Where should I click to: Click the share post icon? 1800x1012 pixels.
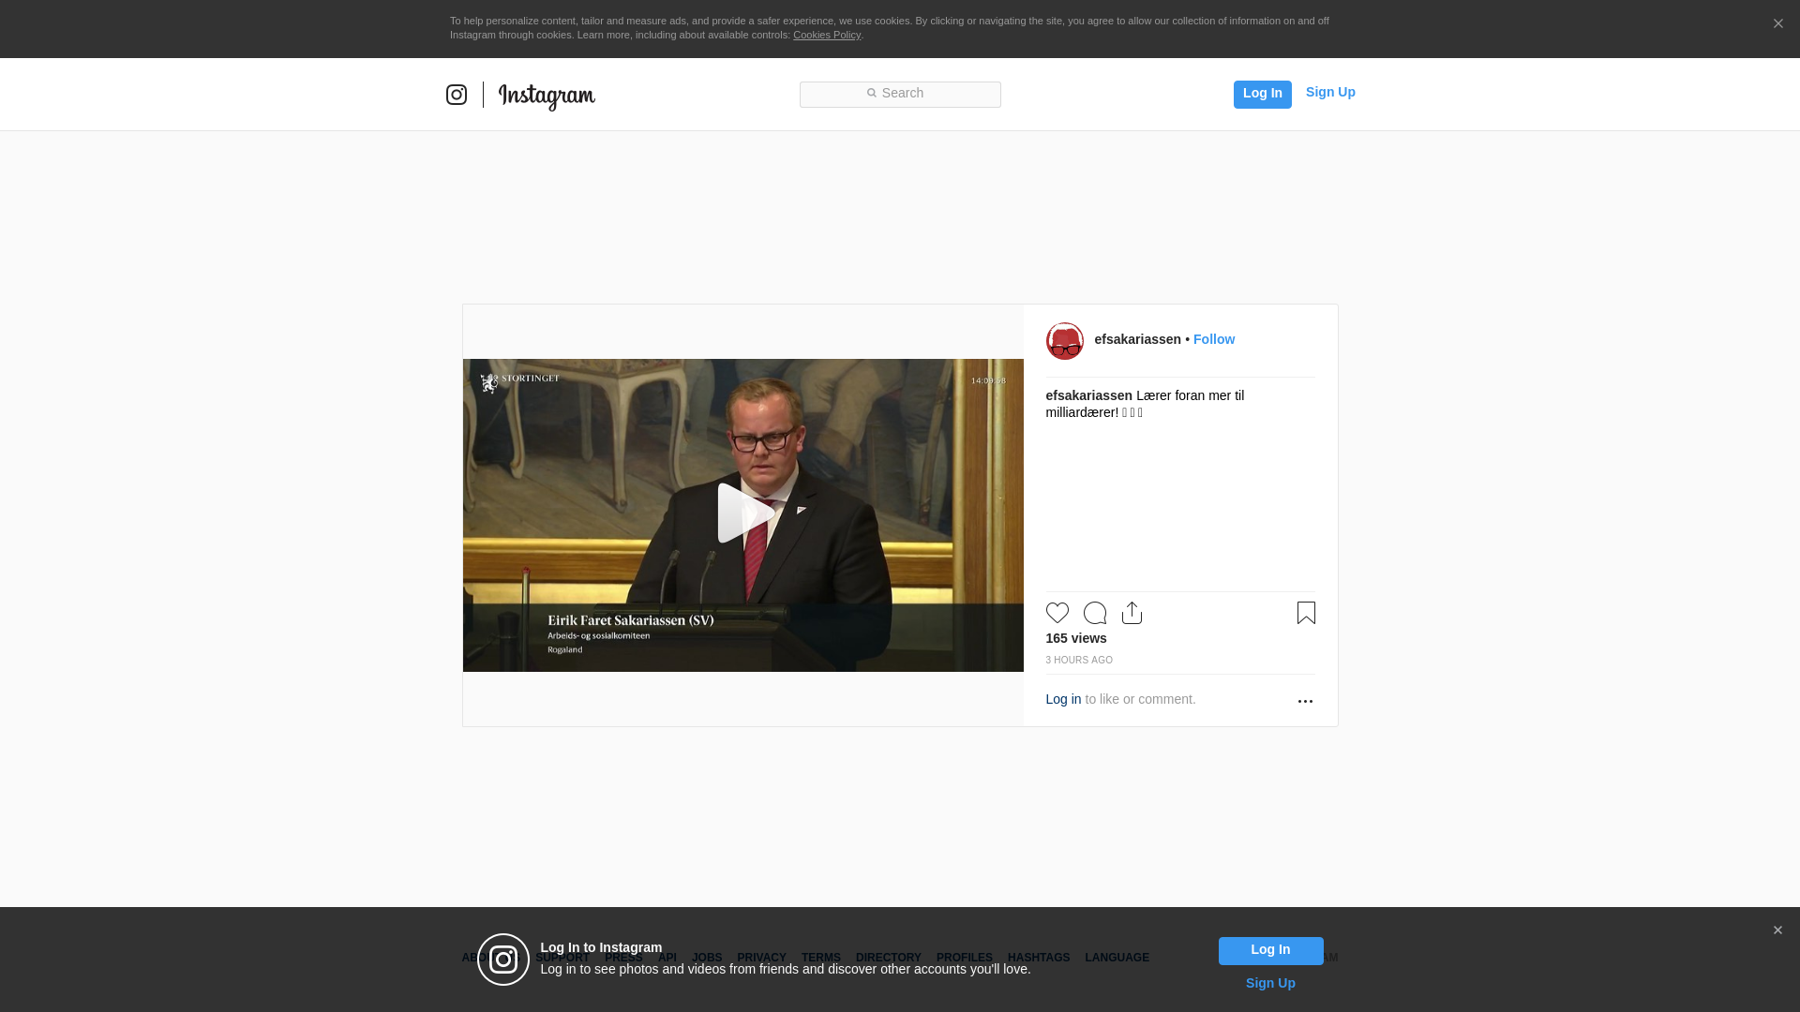click(1132, 613)
